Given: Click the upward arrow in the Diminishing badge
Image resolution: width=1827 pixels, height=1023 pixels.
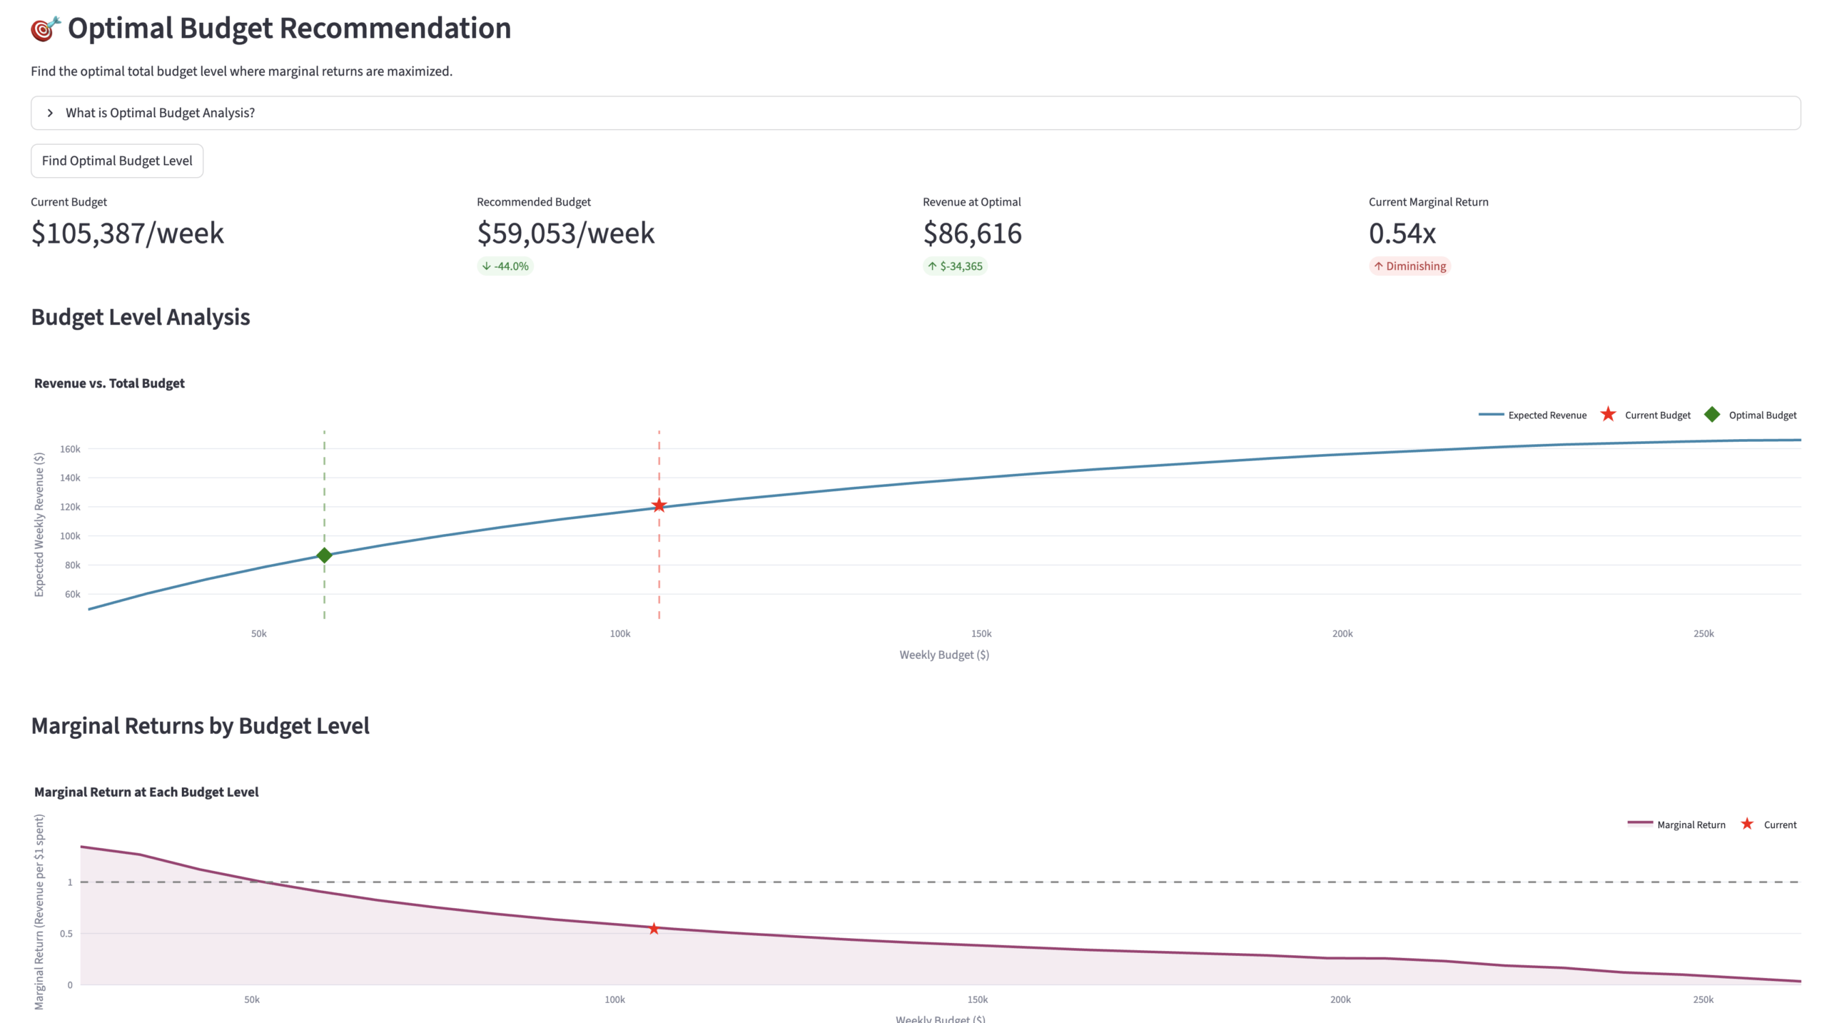Looking at the screenshot, I should coord(1378,266).
